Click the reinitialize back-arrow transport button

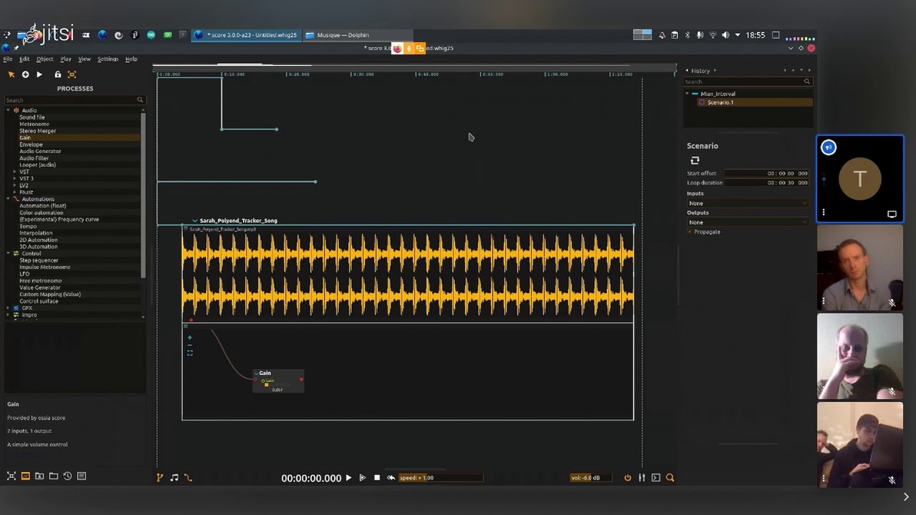coord(391,478)
